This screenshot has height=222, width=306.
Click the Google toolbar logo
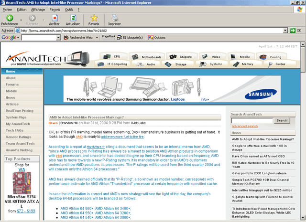(x=9, y=37)
